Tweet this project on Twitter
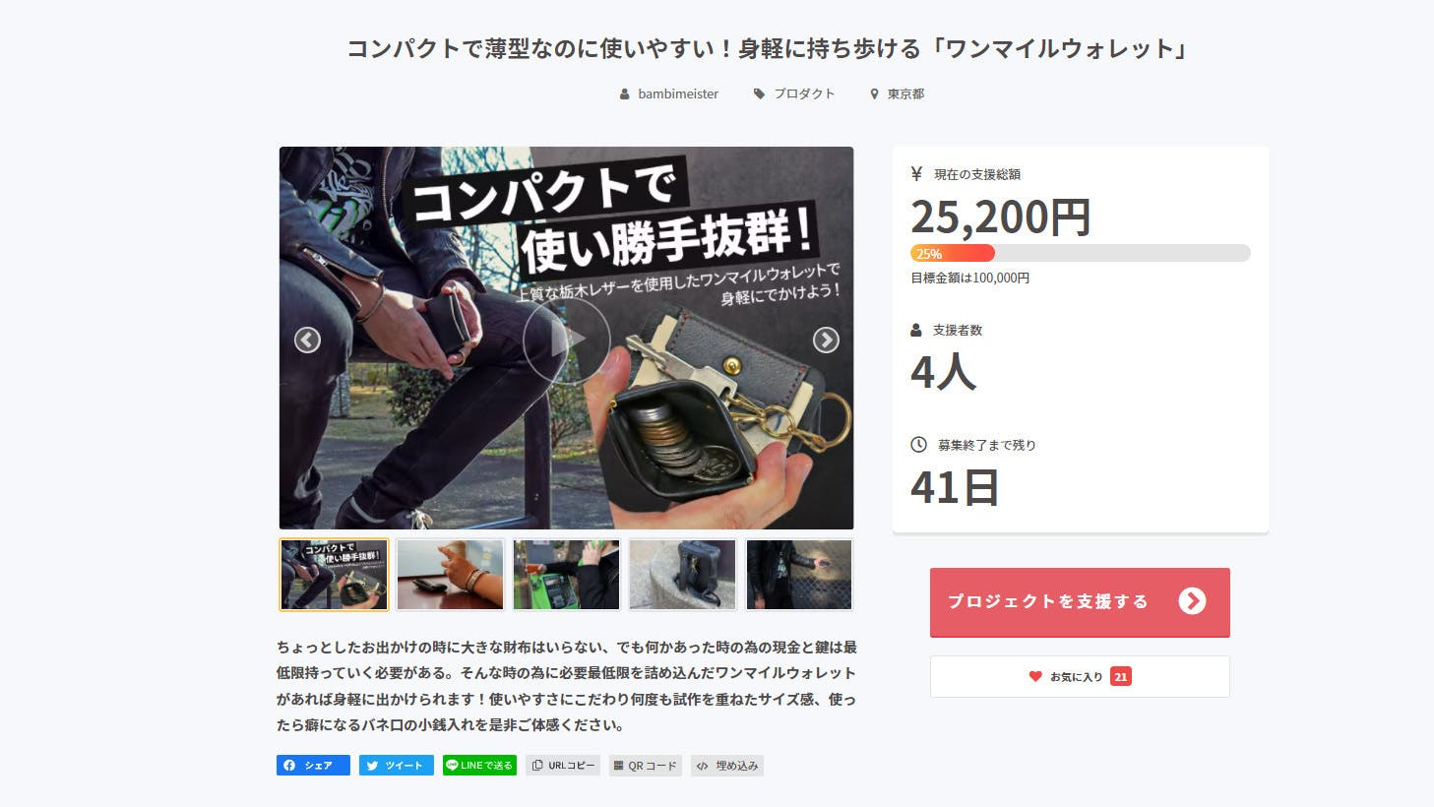Screen dimensions: 1434x807 [397, 766]
